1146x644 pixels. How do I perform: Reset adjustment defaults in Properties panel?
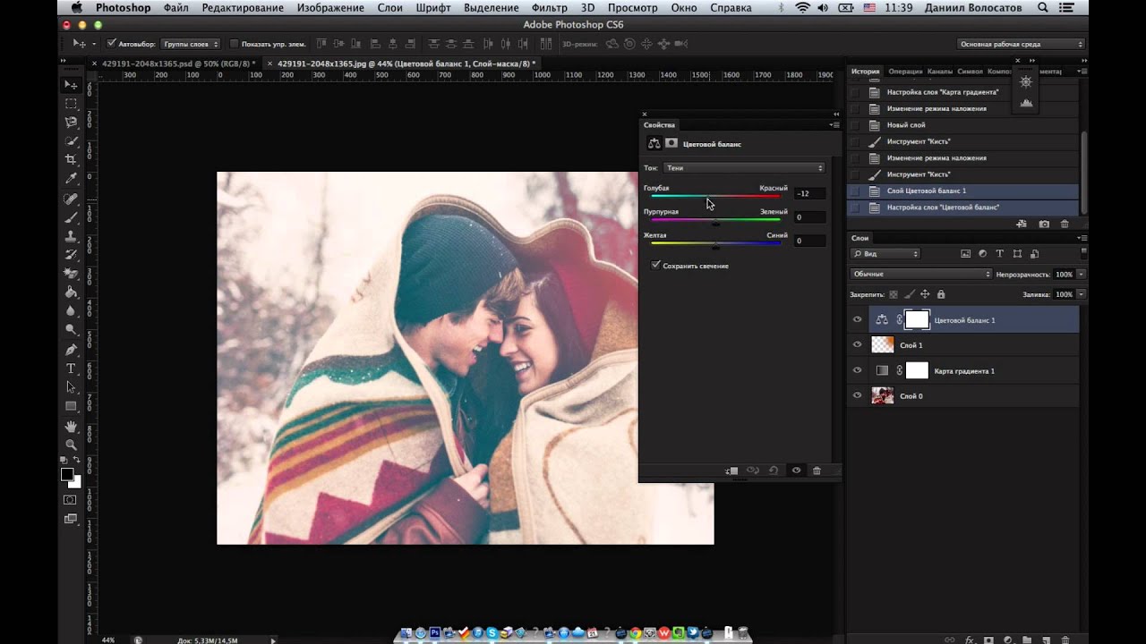pyautogui.click(x=774, y=470)
